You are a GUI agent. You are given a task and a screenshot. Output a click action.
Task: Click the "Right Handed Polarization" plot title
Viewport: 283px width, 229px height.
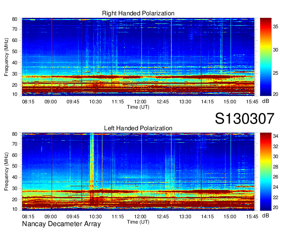click(138, 13)
